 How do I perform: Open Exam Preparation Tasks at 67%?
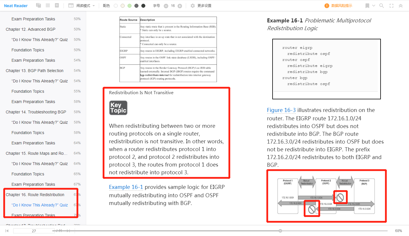tap(33, 184)
